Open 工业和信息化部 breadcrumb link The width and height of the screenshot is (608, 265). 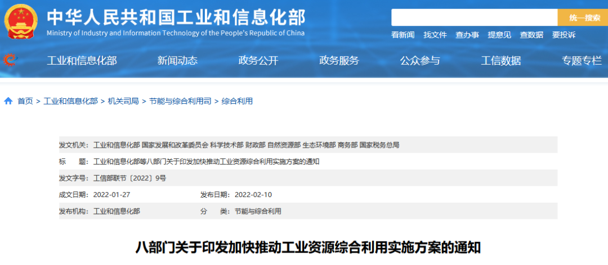[x=70, y=102]
